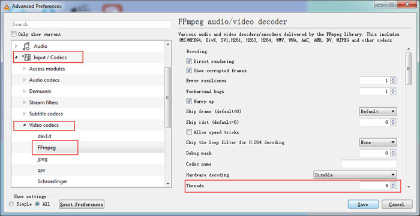Select the Simple show settings radio button
420x216 pixels.
click(11, 204)
